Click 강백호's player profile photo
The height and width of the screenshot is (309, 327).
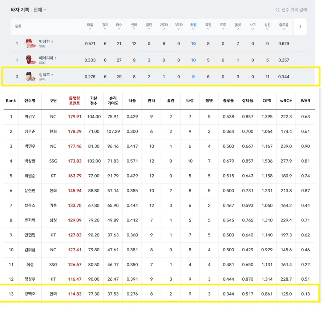[x=29, y=77]
